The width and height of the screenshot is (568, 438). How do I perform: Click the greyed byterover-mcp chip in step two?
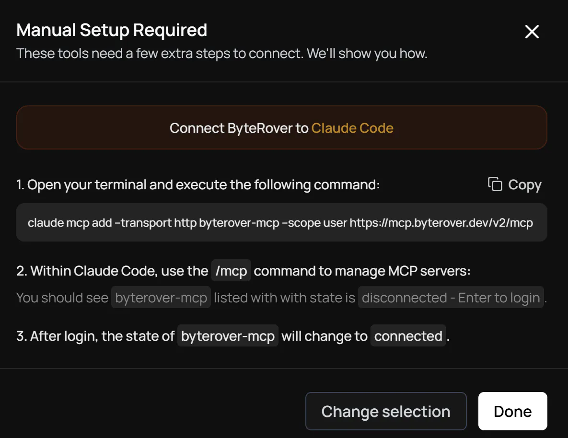pos(161,298)
